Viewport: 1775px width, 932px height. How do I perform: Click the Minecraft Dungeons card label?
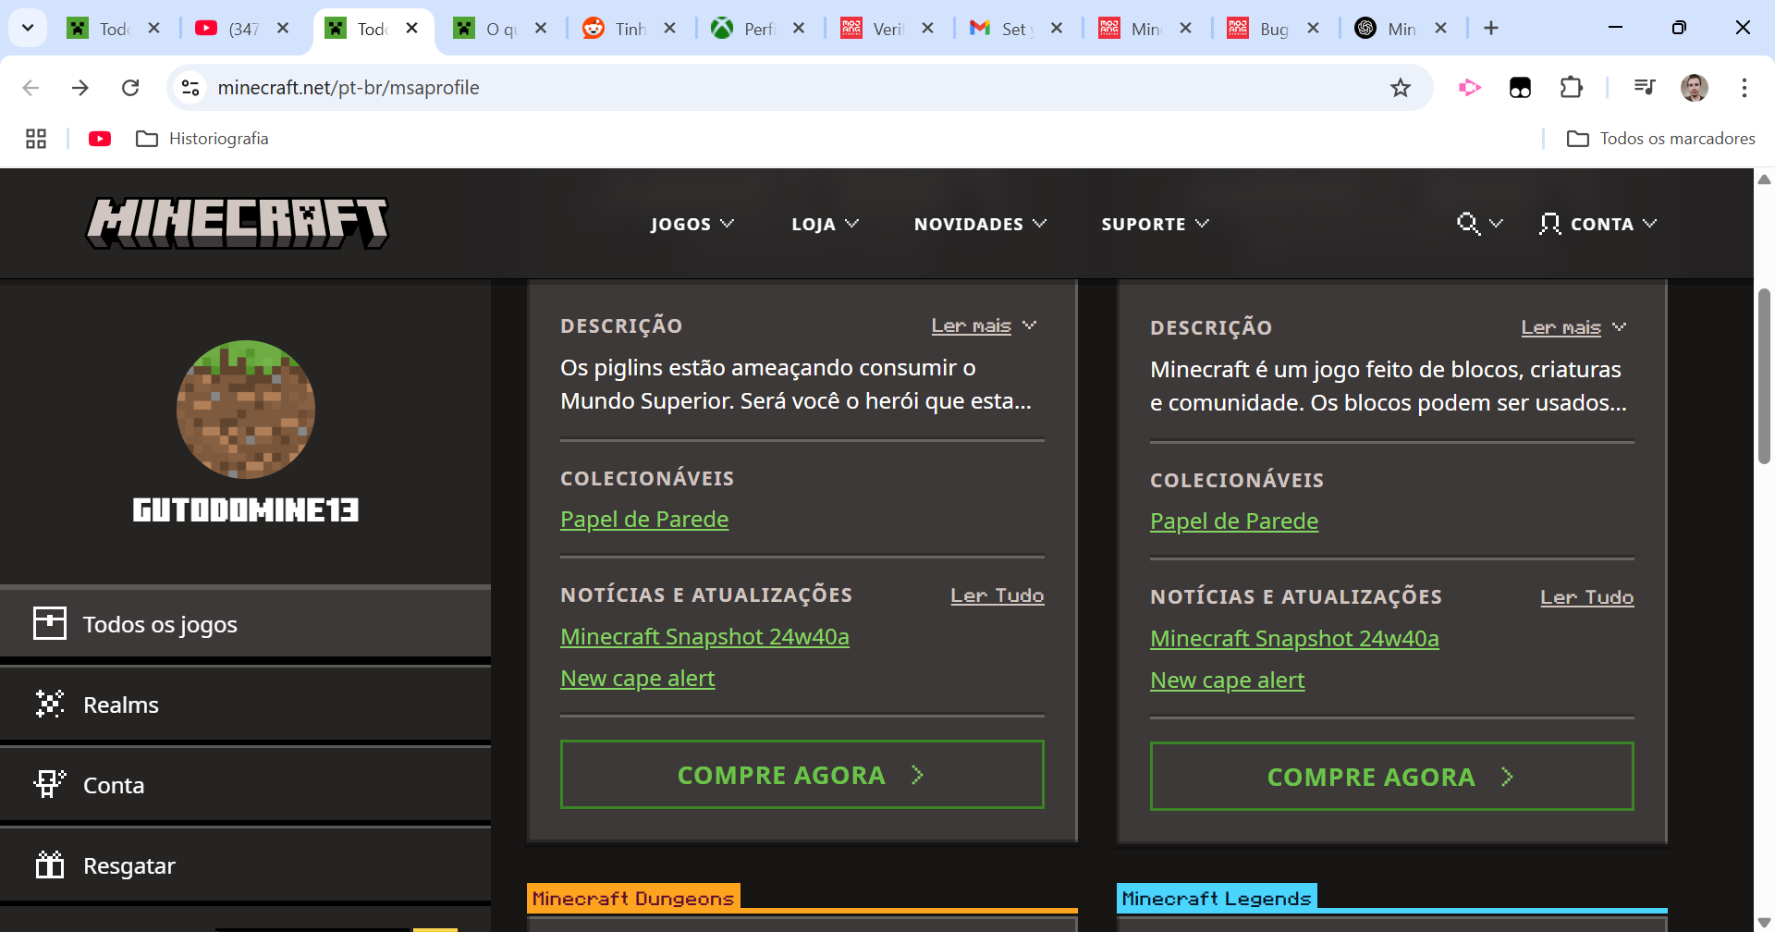633,898
